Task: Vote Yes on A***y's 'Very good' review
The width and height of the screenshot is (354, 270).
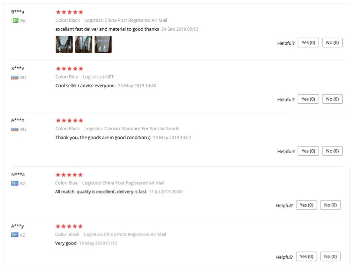Action: 306,257
